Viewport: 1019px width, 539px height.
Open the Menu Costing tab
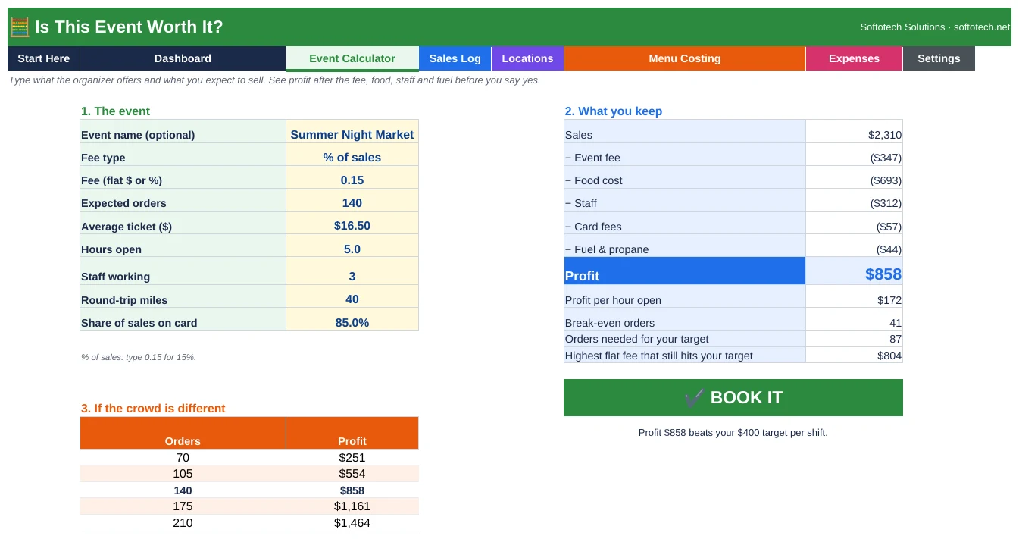(685, 58)
